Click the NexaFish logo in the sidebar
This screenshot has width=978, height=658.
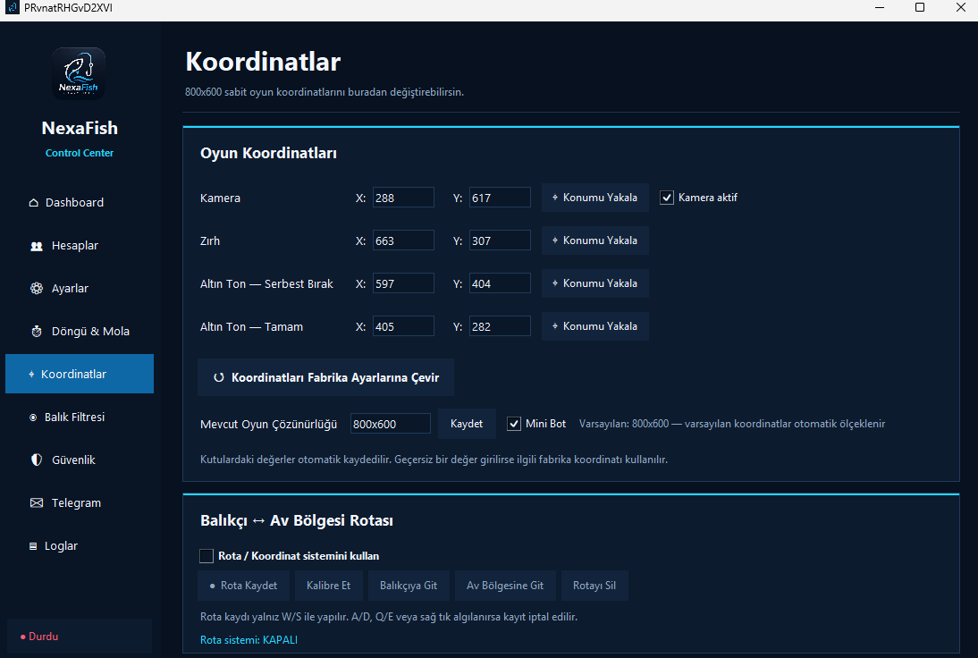(79, 73)
